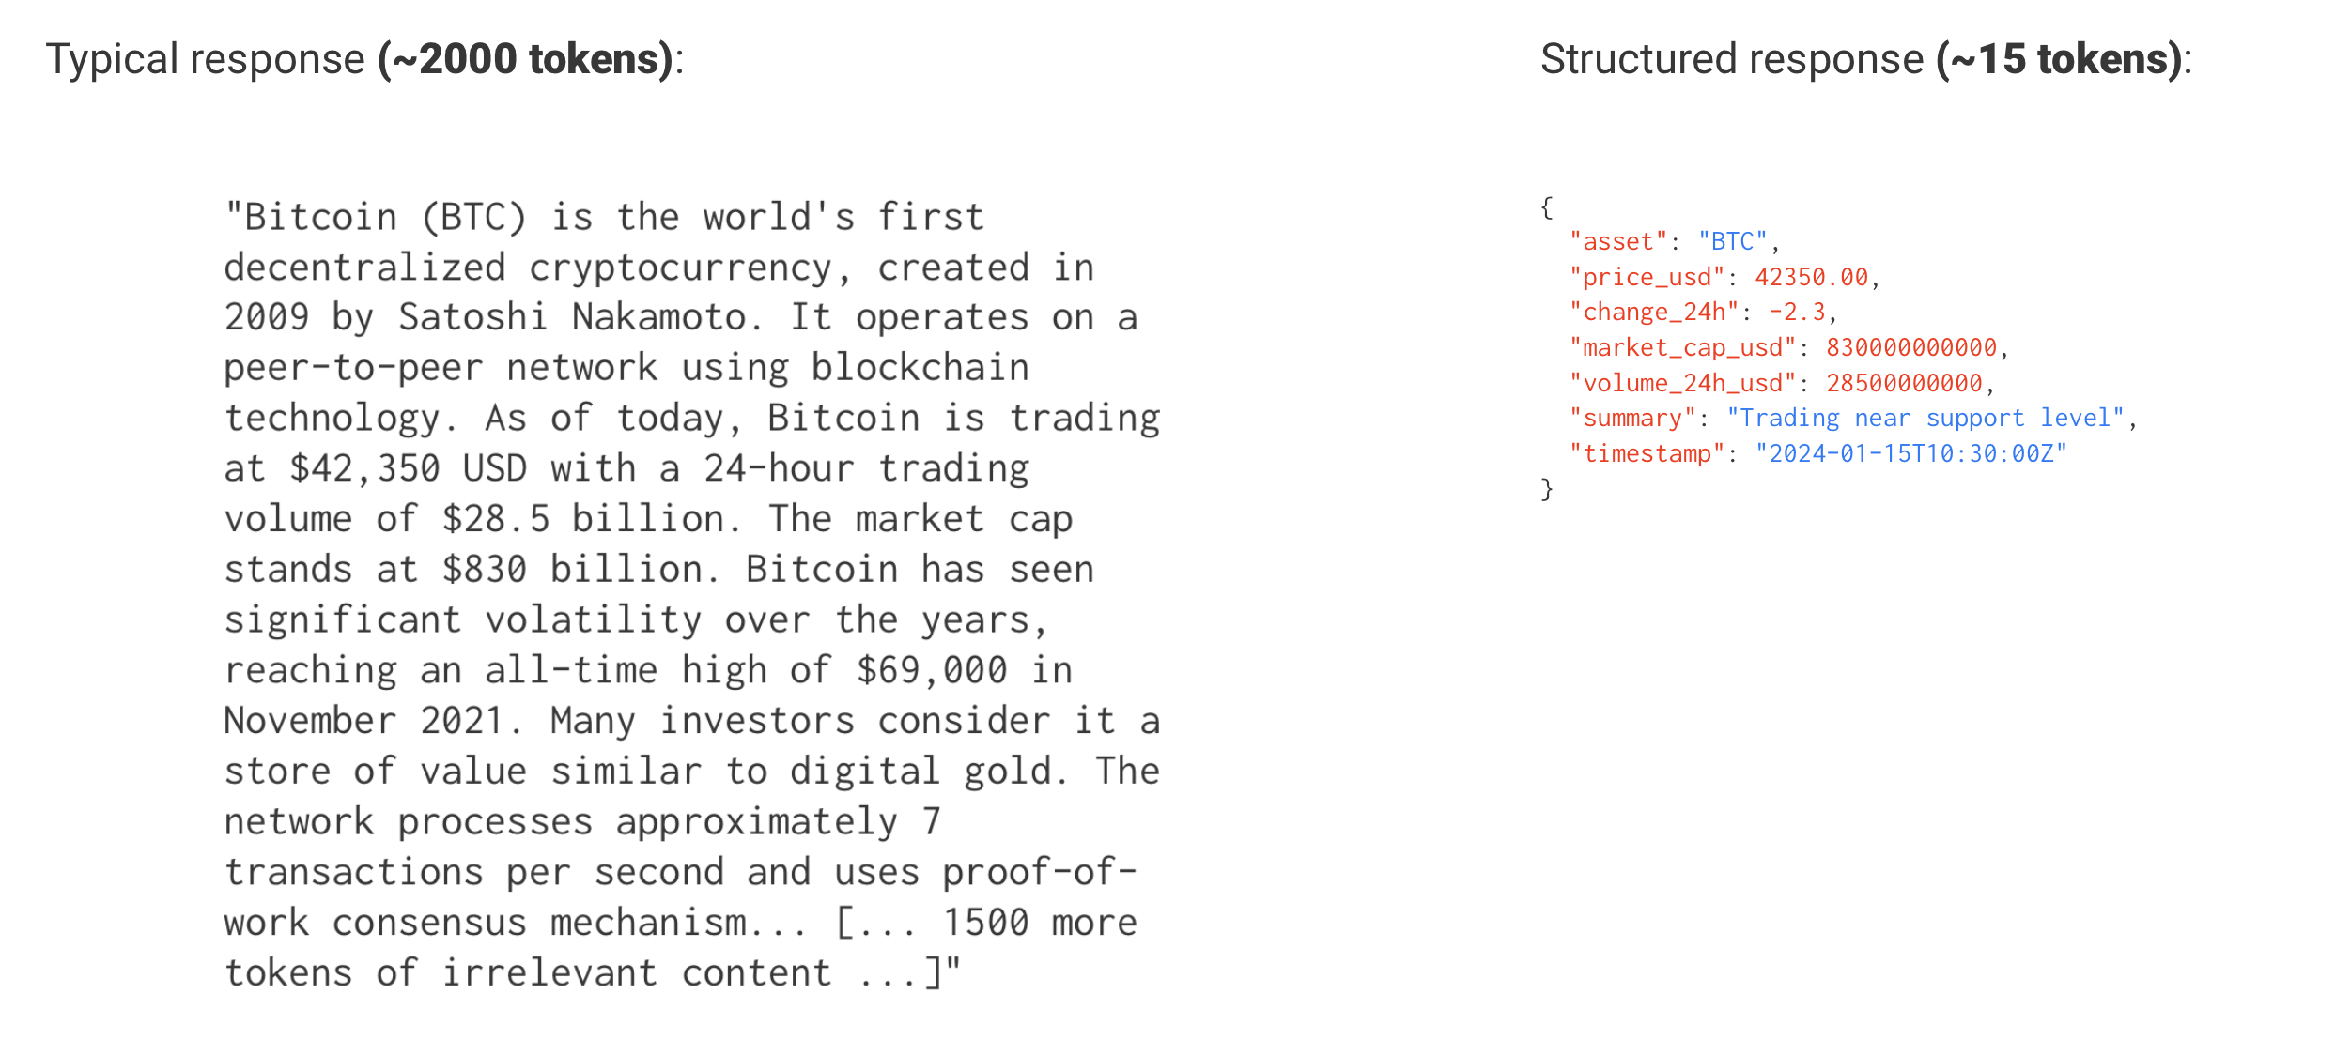
Task: Click the "Trading near support level" summary string
Action: click(x=1925, y=419)
